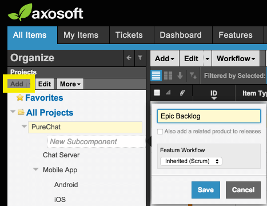Click the attachment paperclip column header
This screenshot has width=267, height=206.
click(x=182, y=93)
